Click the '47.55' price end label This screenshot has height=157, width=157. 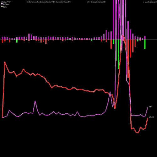(x=151, y=117)
